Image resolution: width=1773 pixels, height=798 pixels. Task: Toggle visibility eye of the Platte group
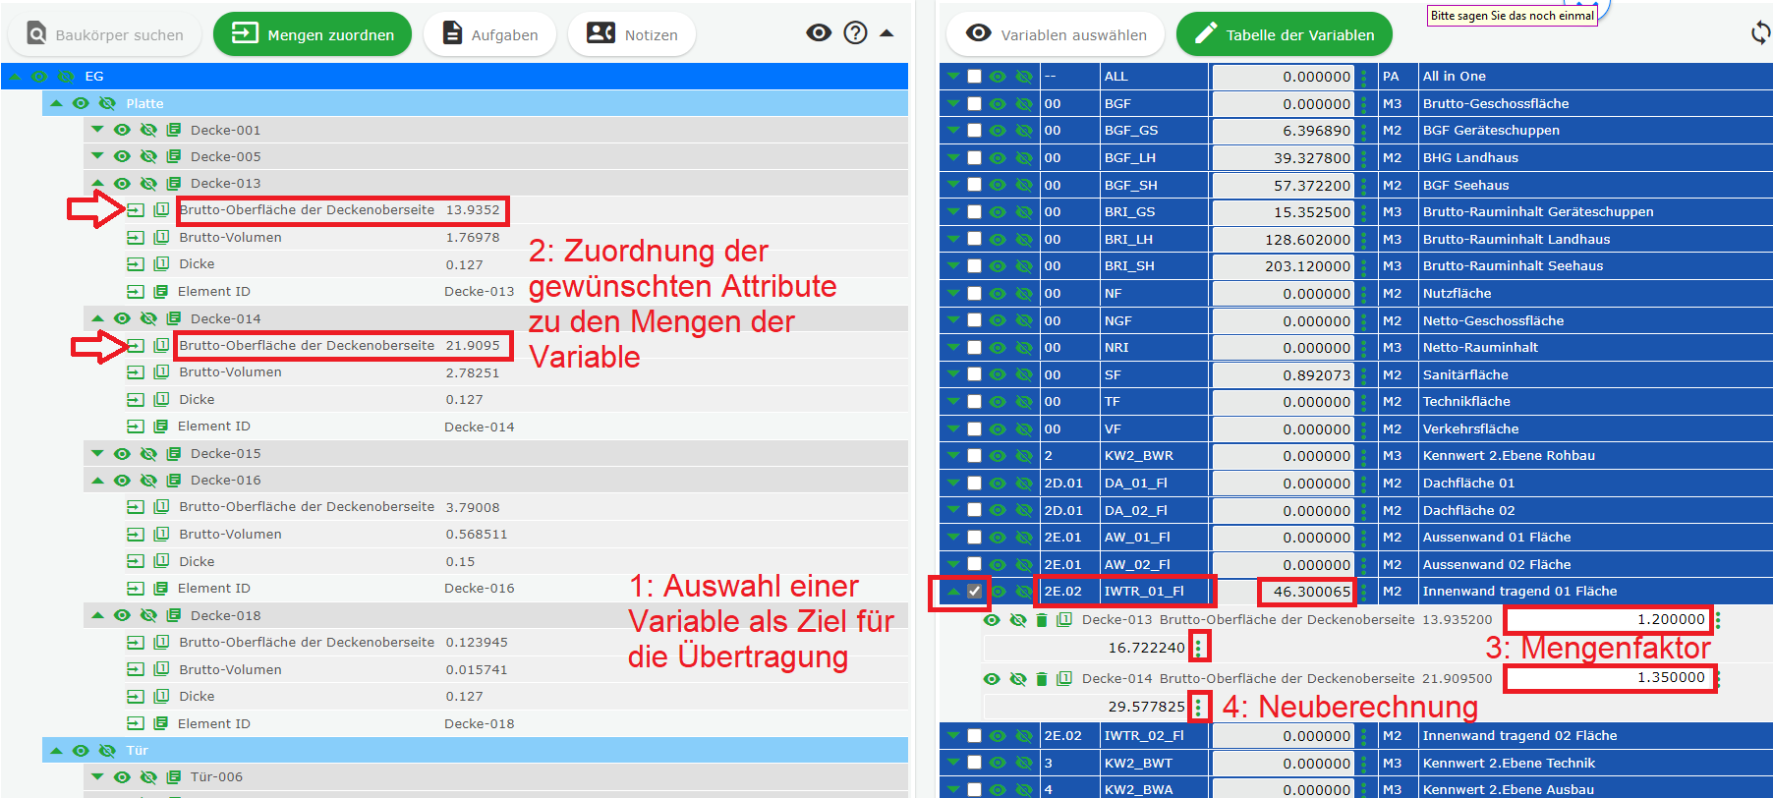pos(81,103)
